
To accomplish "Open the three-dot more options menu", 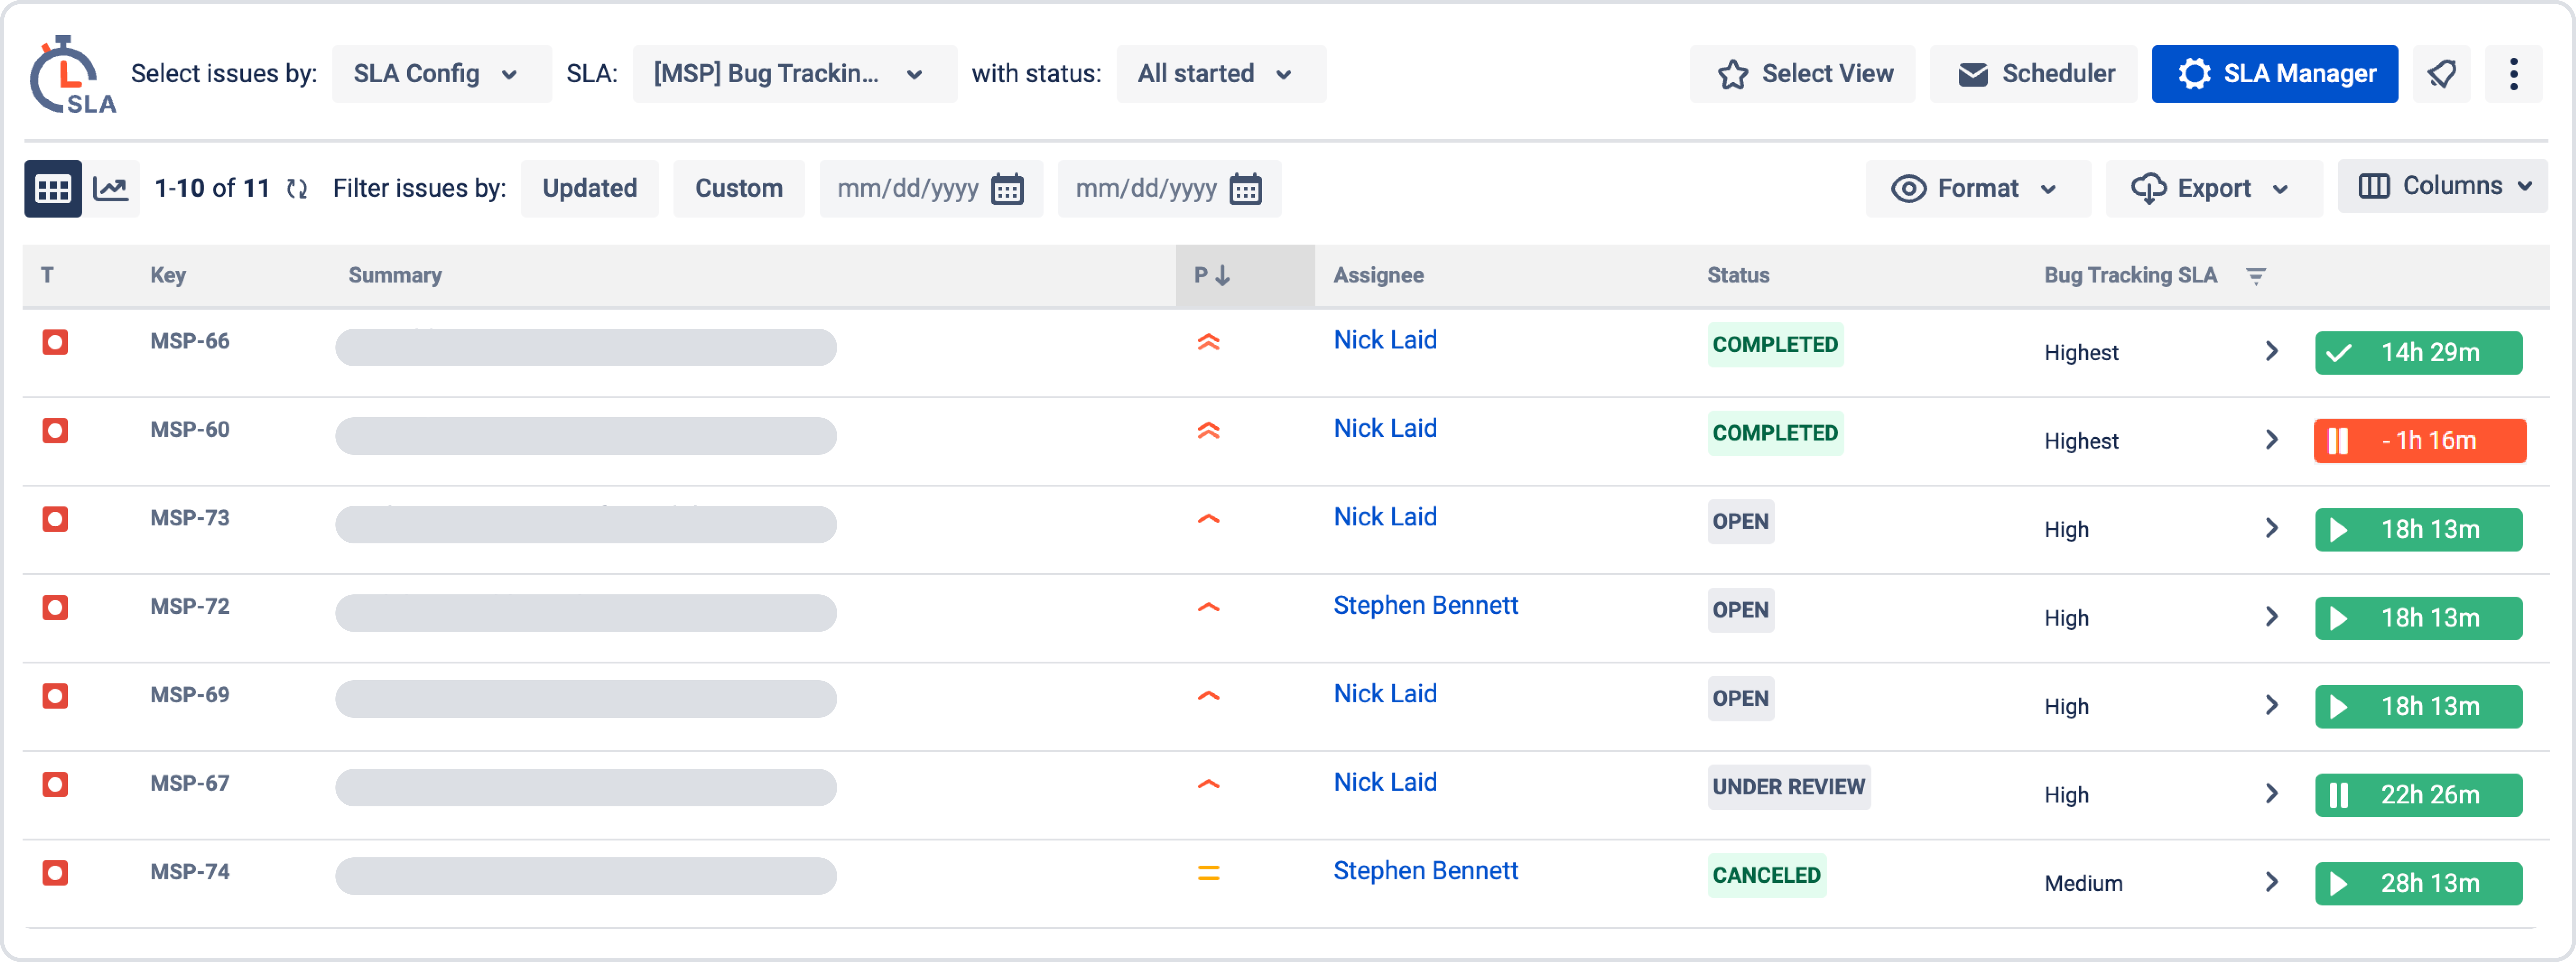I will click(2513, 74).
